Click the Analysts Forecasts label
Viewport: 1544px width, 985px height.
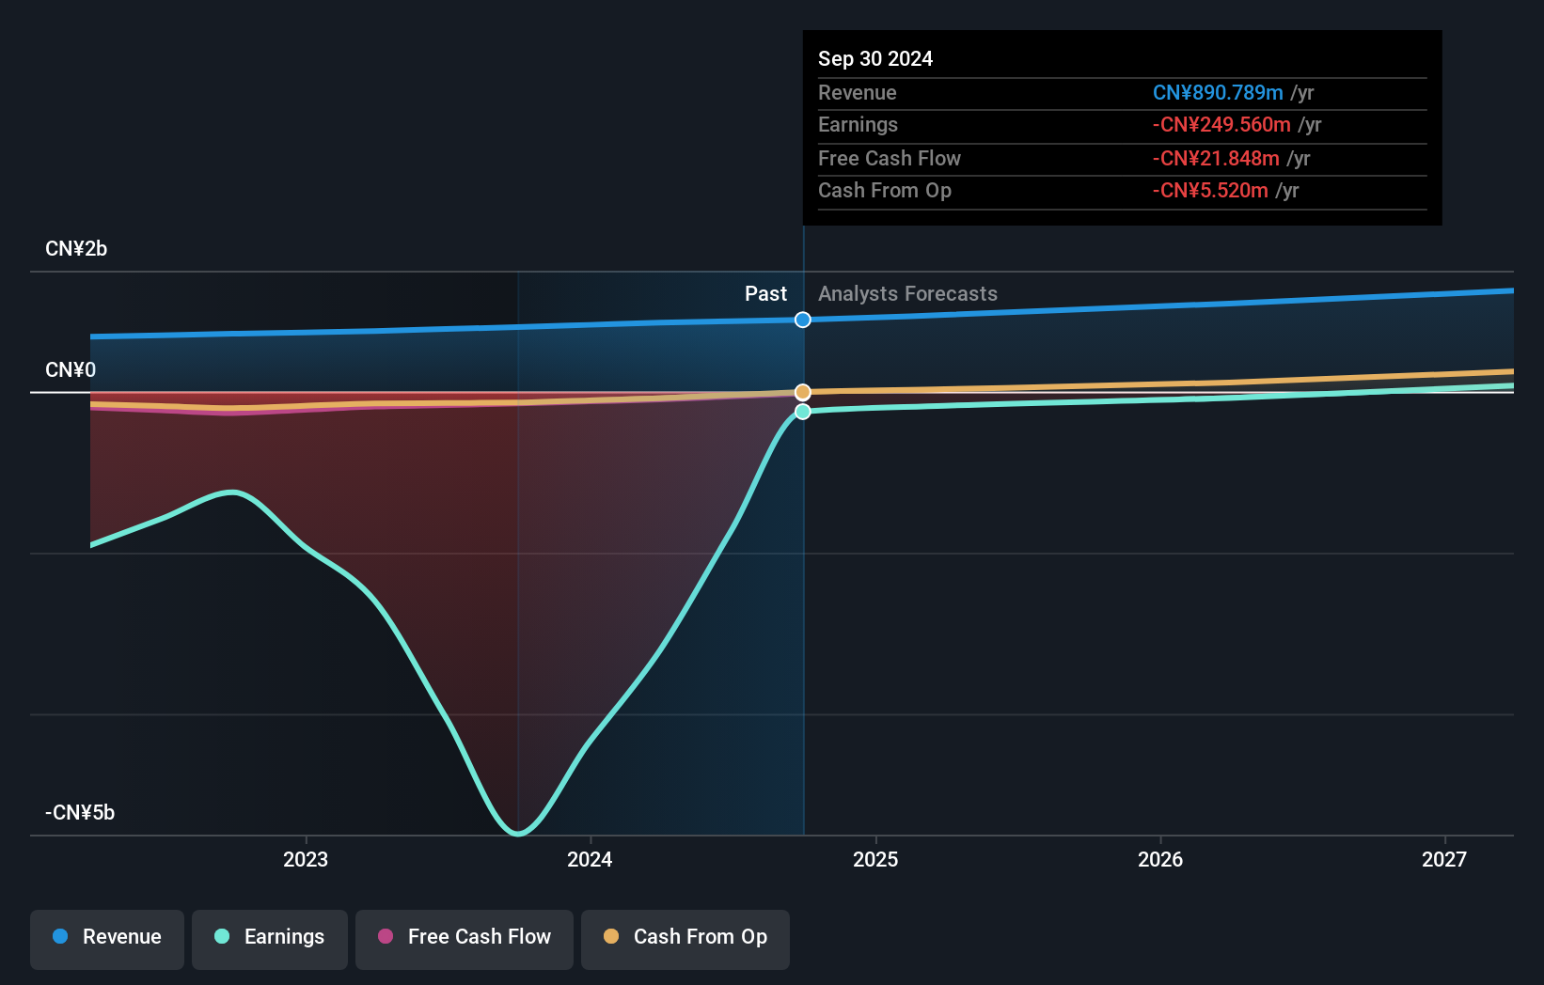tap(907, 294)
